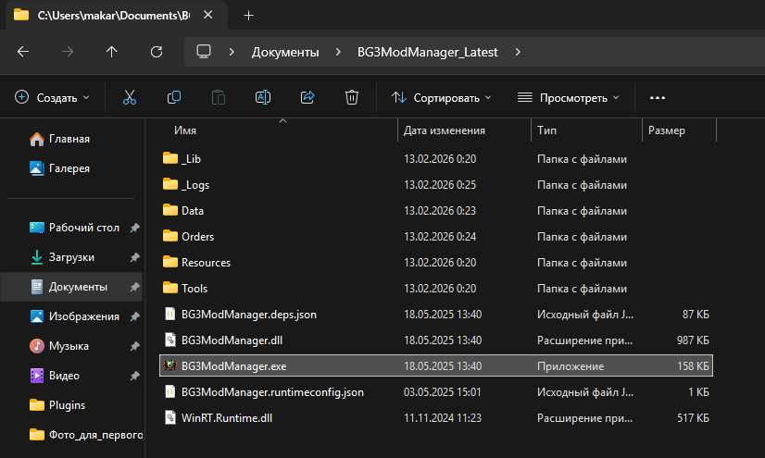The image size is (765, 458).
Task: Go up one folder level
Action: click(112, 52)
